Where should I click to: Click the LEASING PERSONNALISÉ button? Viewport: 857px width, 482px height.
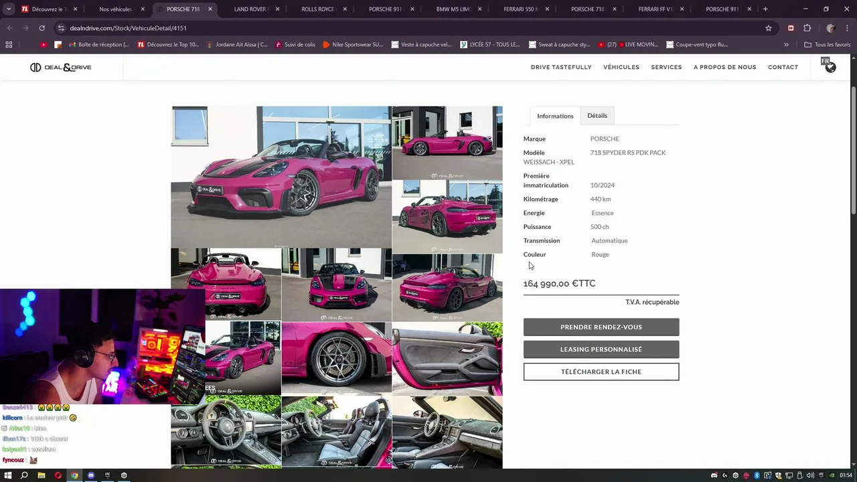pyautogui.click(x=601, y=349)
